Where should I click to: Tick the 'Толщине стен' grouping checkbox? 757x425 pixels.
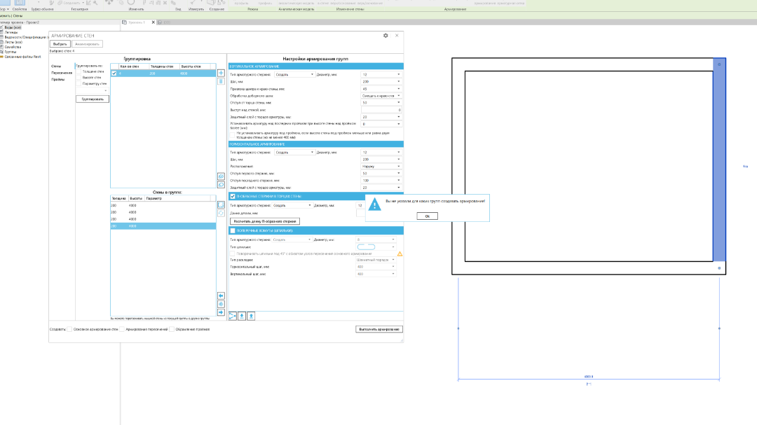click(79, 71)
